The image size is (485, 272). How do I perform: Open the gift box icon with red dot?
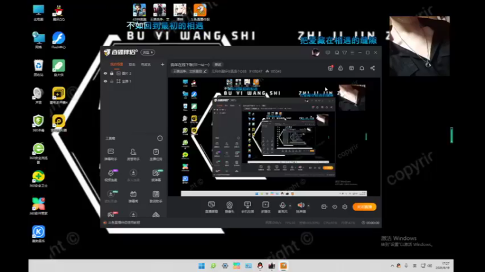click(330, 68)
